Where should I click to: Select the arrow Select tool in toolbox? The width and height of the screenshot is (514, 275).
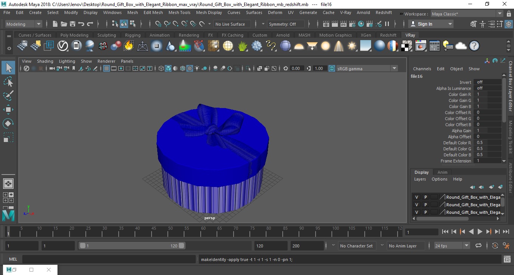(8, 68)
